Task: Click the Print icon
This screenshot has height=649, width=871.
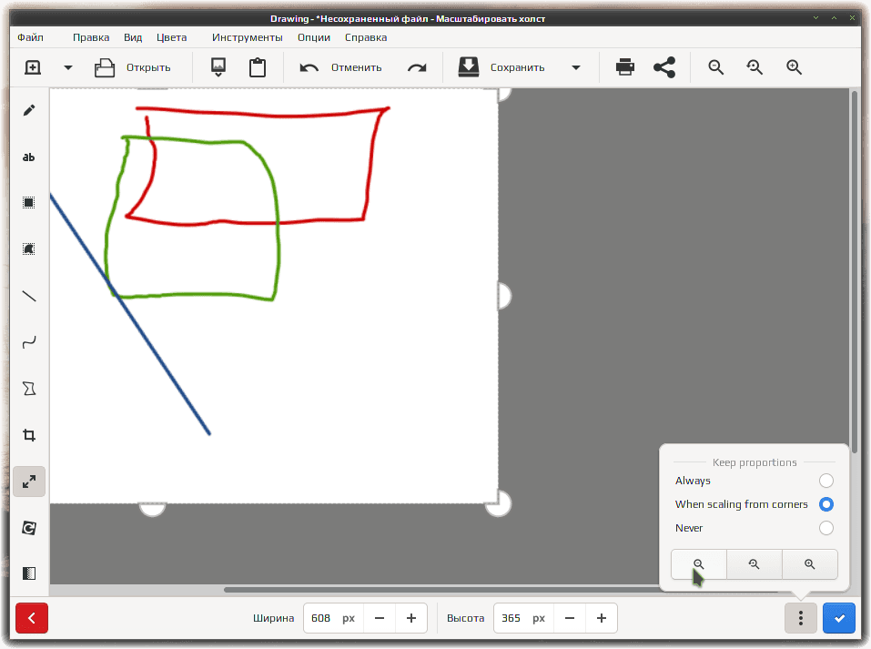Action: [x=625, y=67]
